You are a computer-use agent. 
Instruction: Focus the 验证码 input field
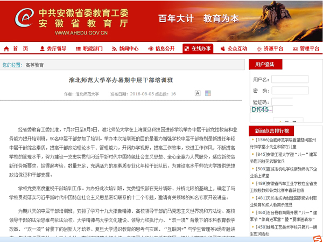282,102
